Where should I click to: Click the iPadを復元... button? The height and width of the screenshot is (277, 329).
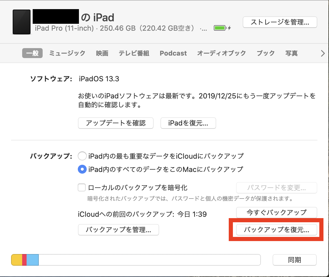tap(188, 123)
